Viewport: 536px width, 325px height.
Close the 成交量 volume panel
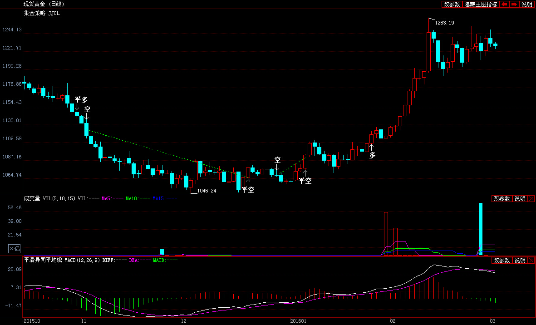tap(531, 198)
